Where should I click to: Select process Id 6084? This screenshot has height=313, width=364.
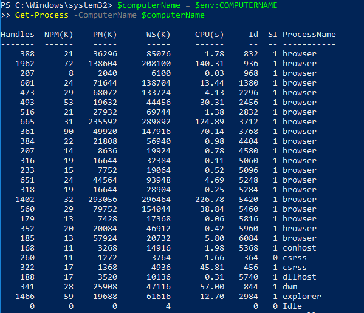pos(249,238)
